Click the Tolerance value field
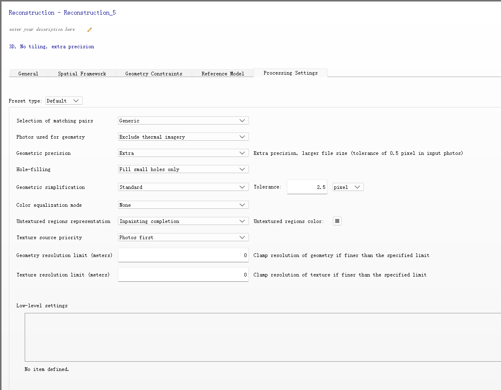Viewport: 501px width, 390px height. tap(307, 187)
